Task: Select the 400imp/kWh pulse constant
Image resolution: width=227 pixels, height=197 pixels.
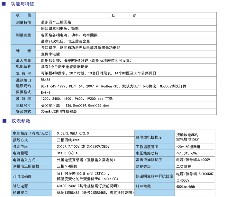Action: point(186,187)
